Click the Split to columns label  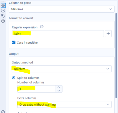point(28,78)
